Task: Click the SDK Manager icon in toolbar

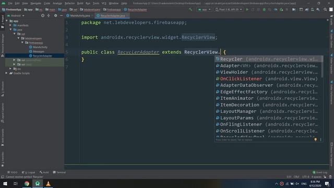Action: pos(318,9)
